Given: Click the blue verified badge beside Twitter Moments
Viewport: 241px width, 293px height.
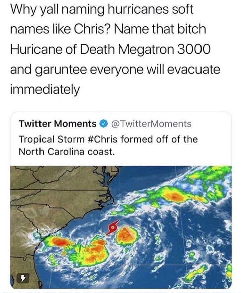Looking at the screenshot, I should pyautogui.click(x=104, y=124).
